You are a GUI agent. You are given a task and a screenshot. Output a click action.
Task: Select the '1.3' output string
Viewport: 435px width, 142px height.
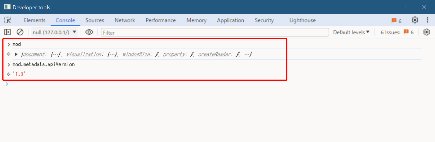click(19, 74)
